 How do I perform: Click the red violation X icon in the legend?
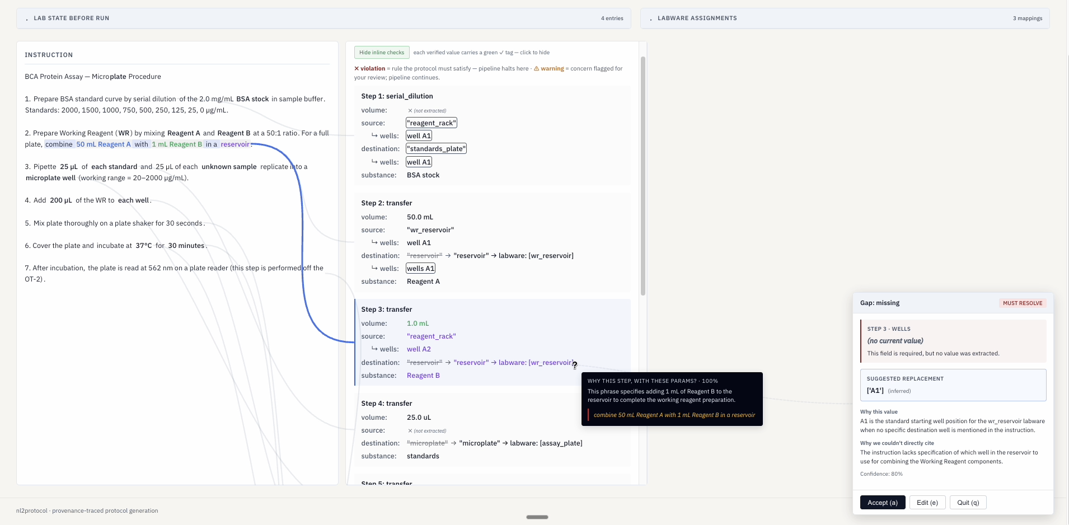[x=357, y=68]
